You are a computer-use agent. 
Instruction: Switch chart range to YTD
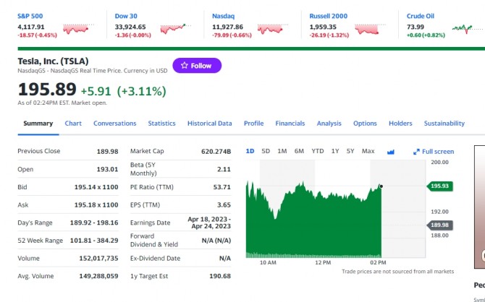click(x=317, y=151)
